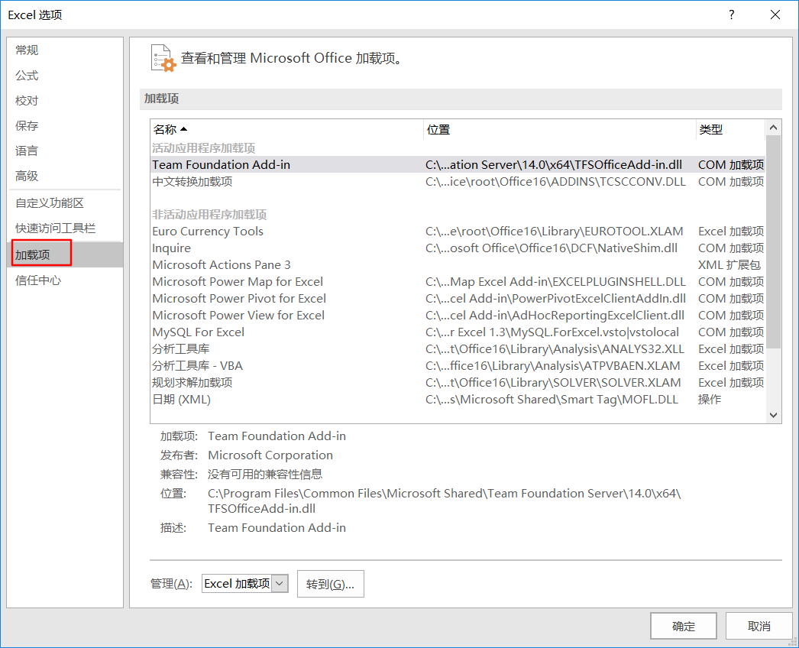Viewport: 799px width, 648px height.
Task: Click the add-in list scroll down arrow
Action: [x=773, y=415]
